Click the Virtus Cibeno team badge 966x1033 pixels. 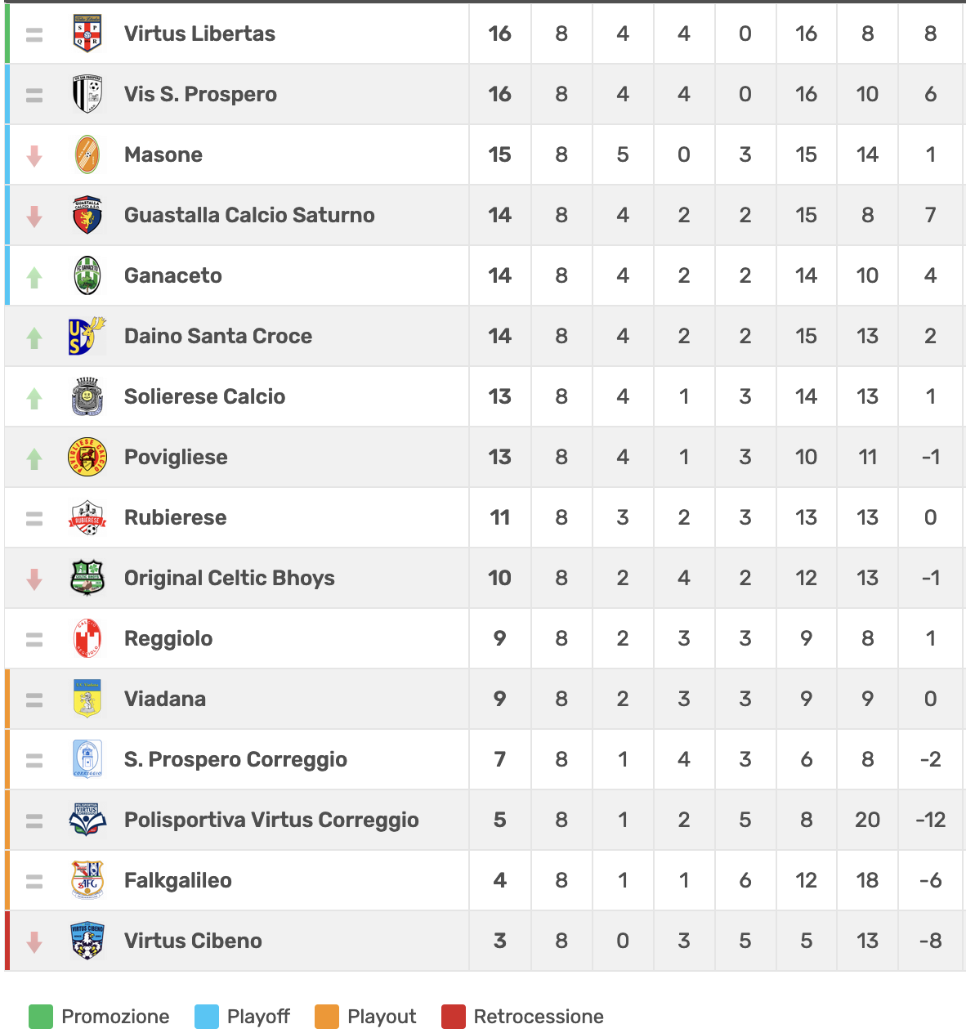(87, 941)
